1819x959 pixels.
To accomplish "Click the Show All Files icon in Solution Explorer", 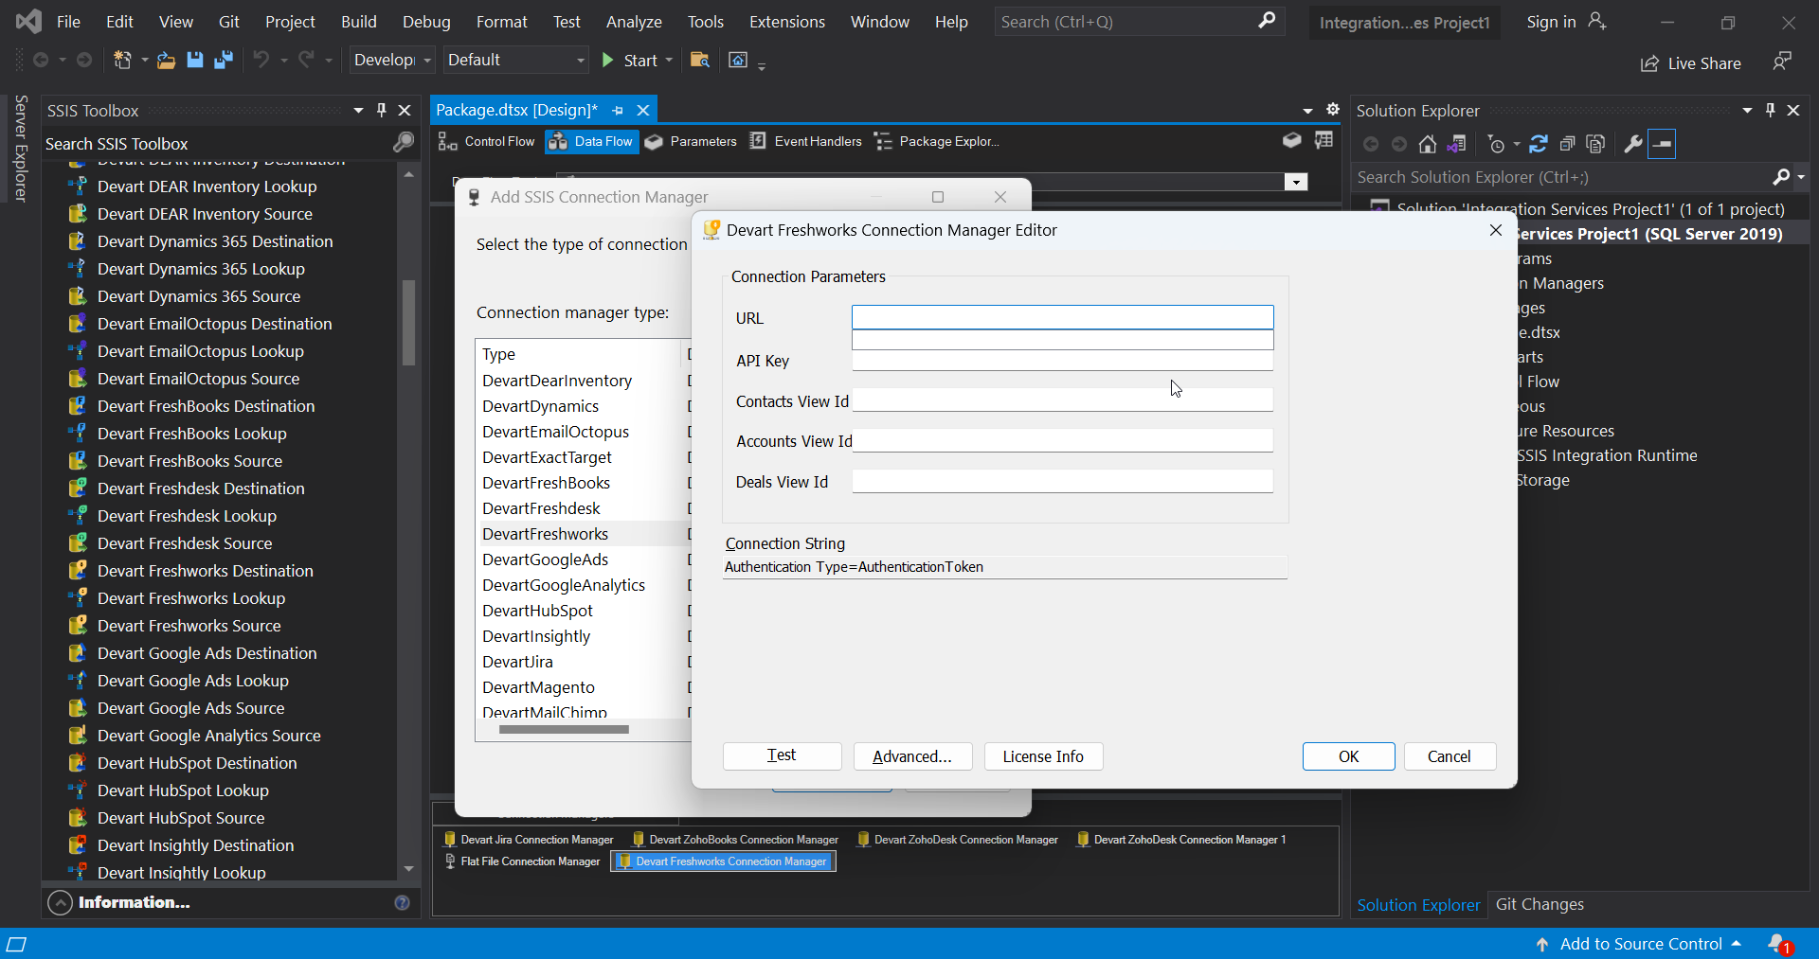I will (x=1596, y=144).
